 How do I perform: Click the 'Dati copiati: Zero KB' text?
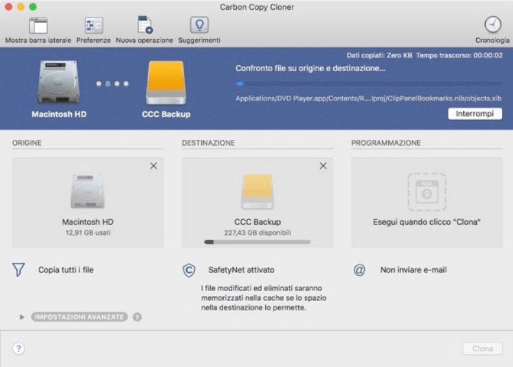[x=379, y=55]
